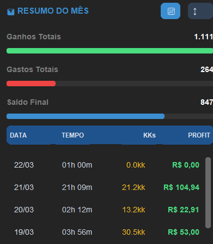Click the blue Saldo Final progress bar

[x=86, y=116]
